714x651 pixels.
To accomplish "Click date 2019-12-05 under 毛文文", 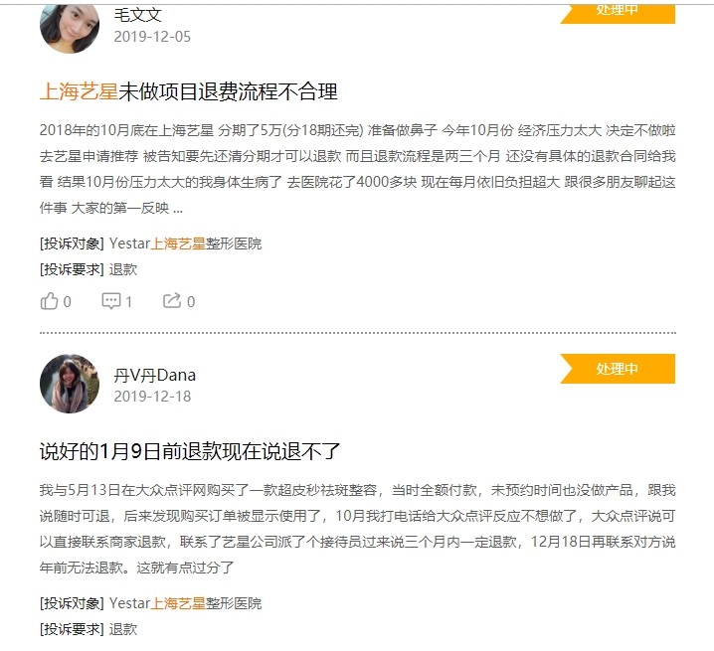I will [152, 37].
